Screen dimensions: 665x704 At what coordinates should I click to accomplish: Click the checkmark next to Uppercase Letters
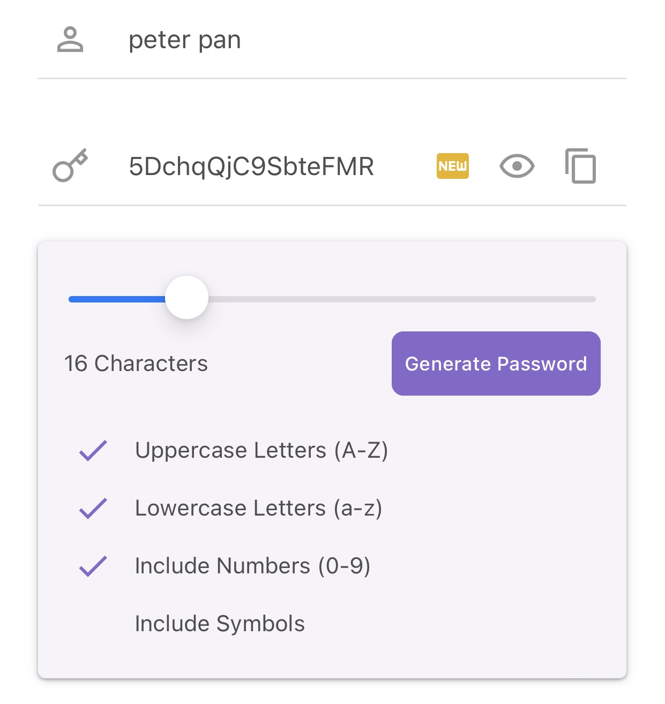tap(93, 450)
